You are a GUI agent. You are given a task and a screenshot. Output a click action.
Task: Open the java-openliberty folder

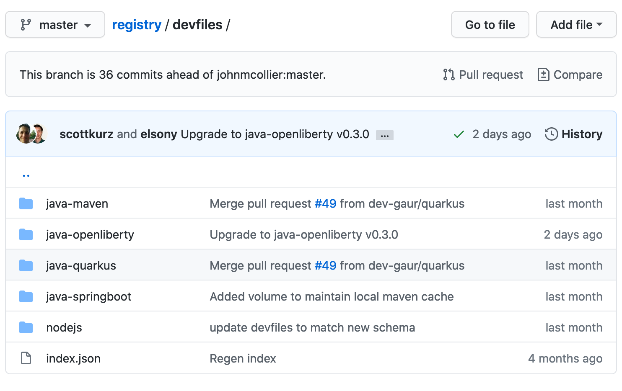click(90, 234)
